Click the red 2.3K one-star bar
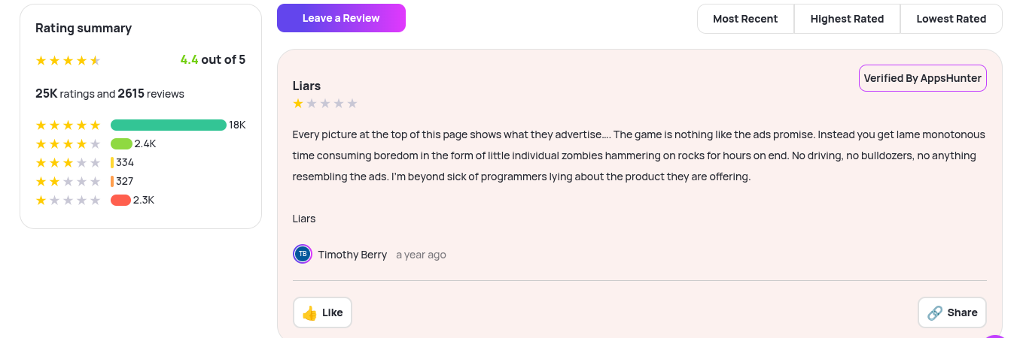 click(x=120, y=200)
